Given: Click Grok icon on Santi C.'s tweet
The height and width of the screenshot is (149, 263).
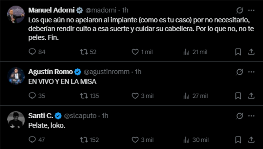Looking at the screenshot, I should click(239, 116).
